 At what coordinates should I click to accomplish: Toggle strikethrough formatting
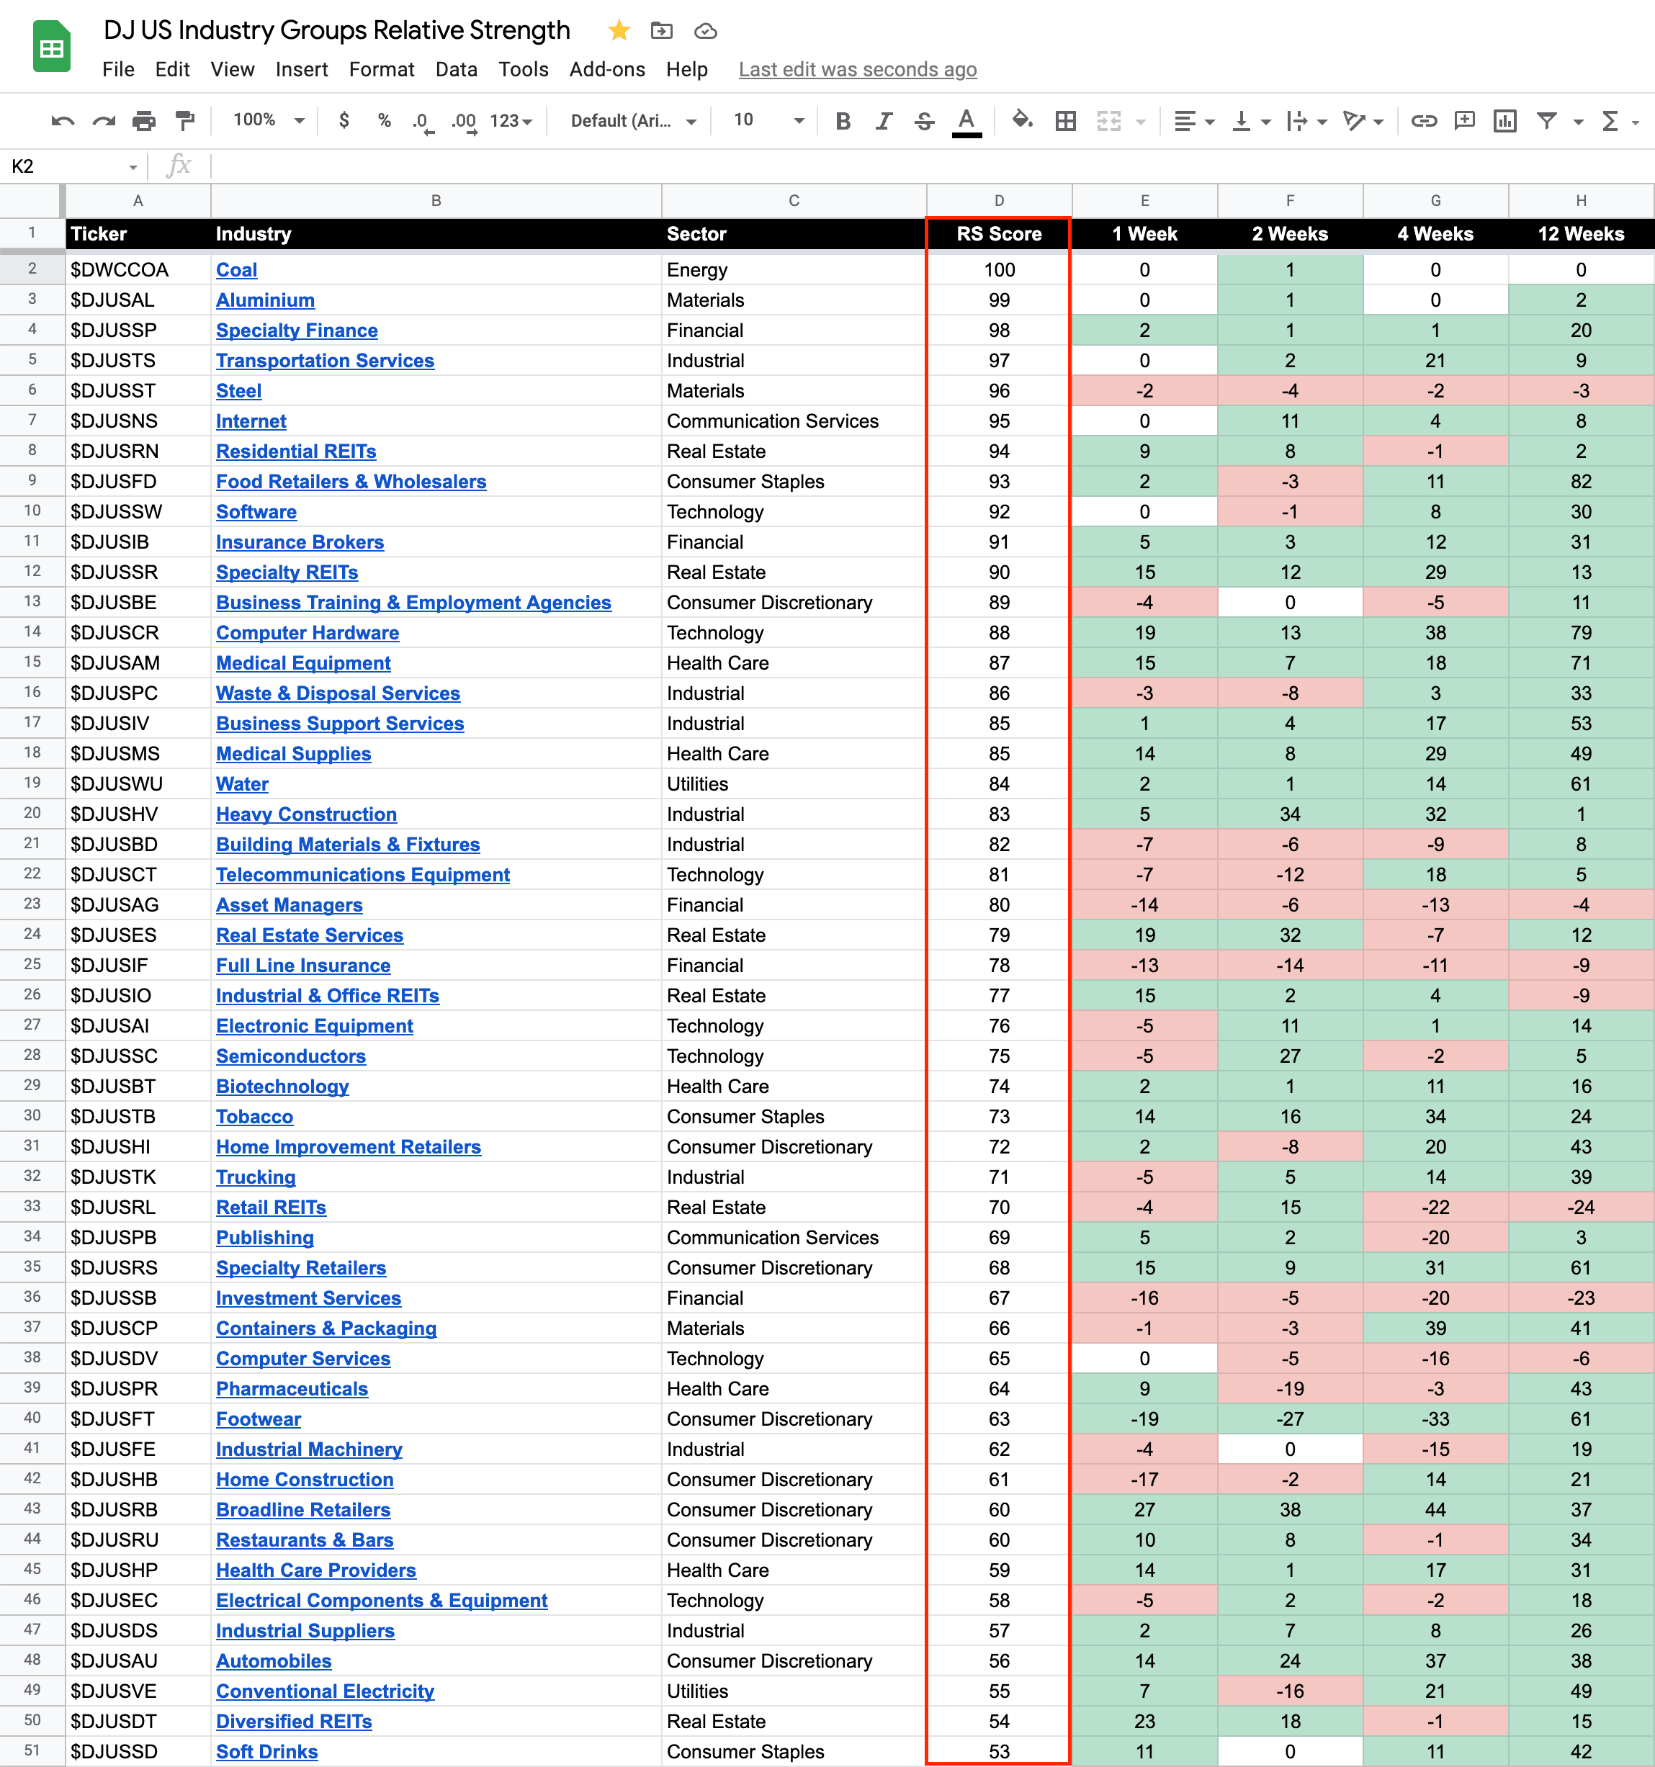point(925,121)
